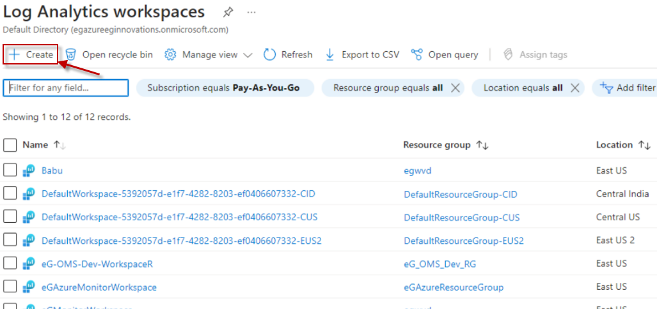Remove the Location filter

point(575,88)
